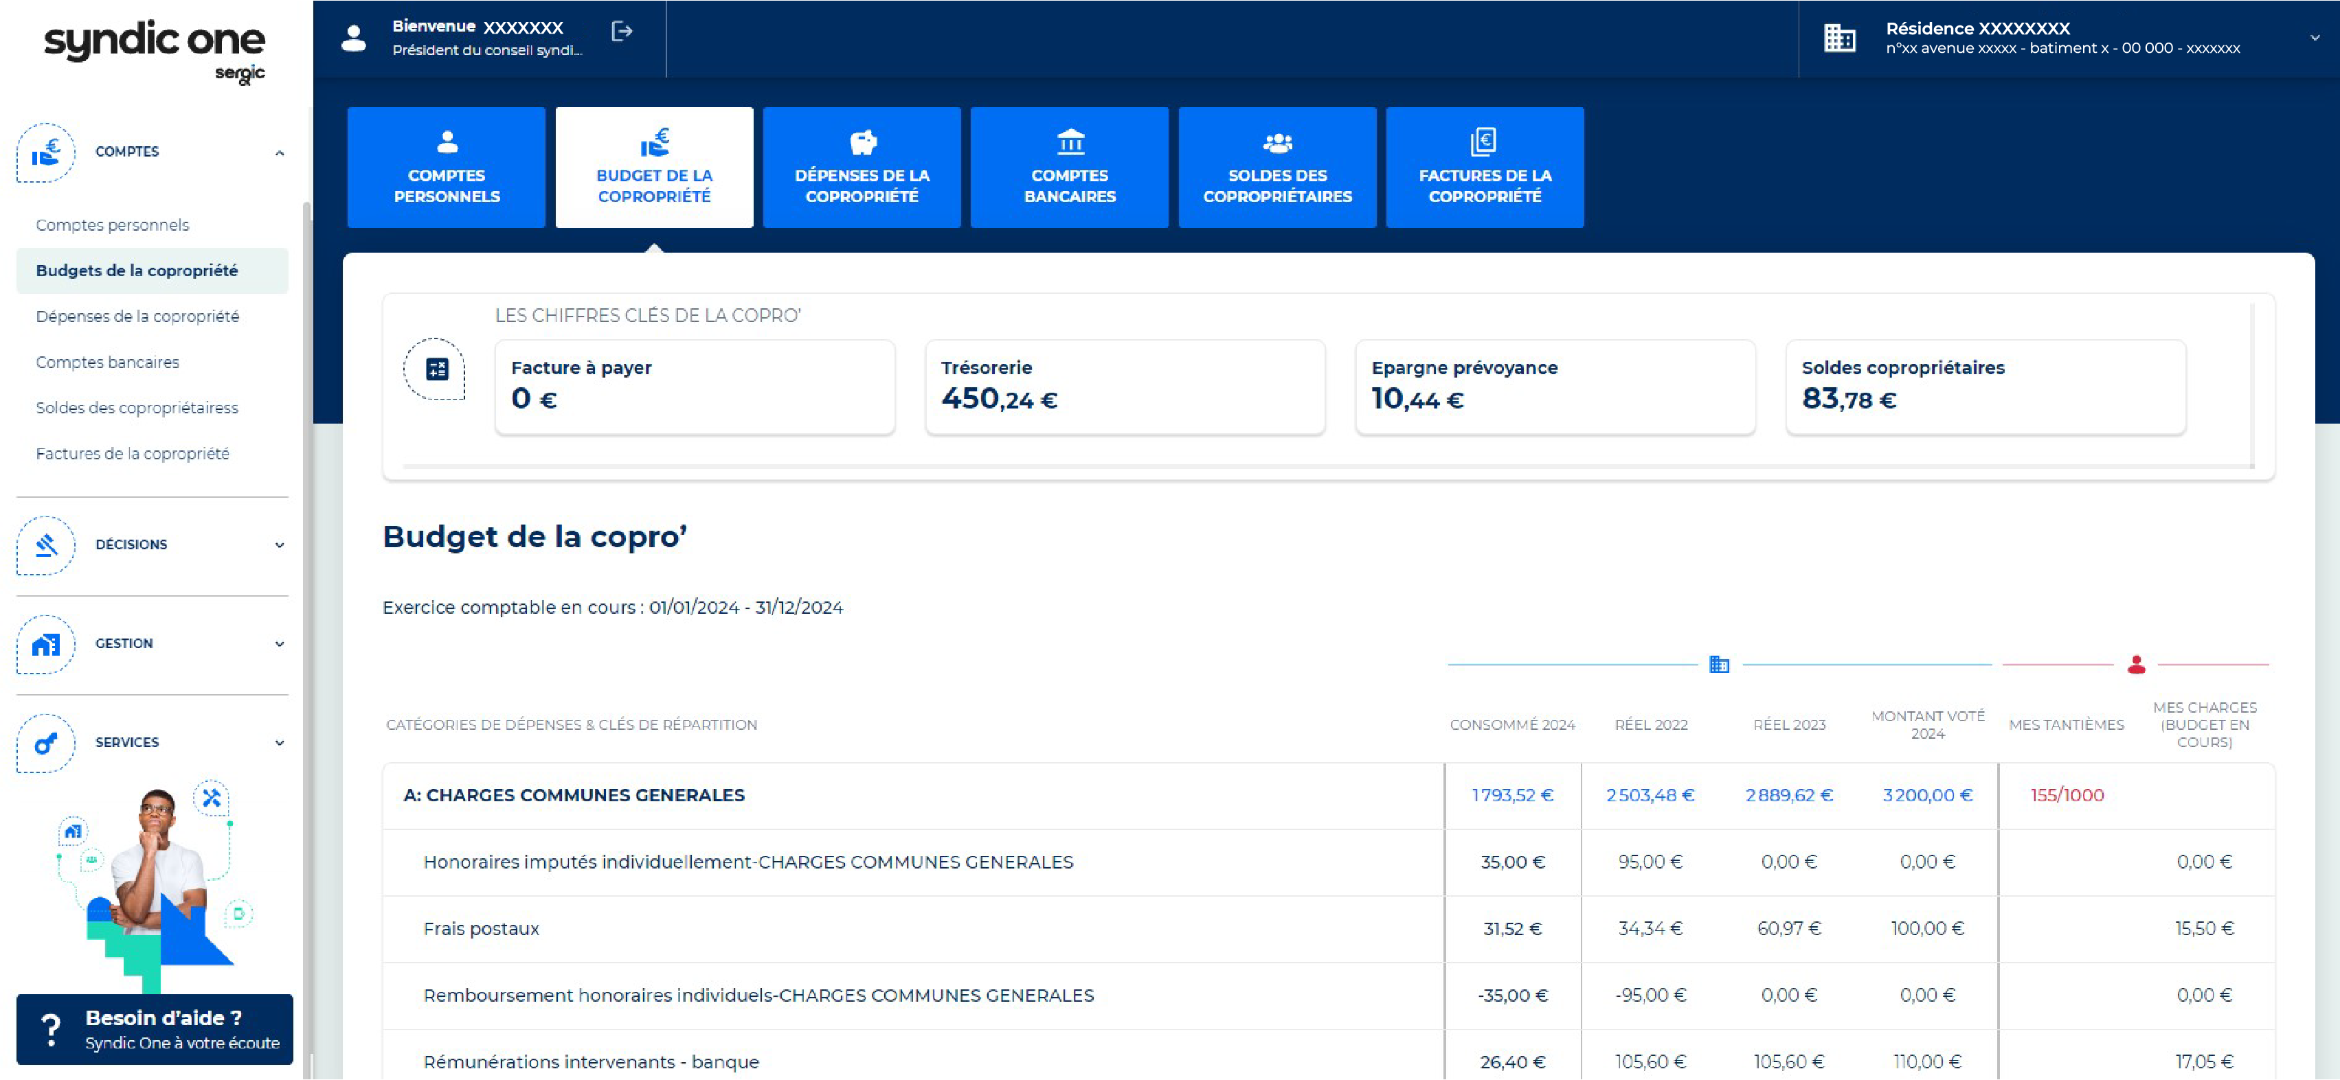
Task: Click the euro hand icon on Budget tab
Action: pos(655,141)
